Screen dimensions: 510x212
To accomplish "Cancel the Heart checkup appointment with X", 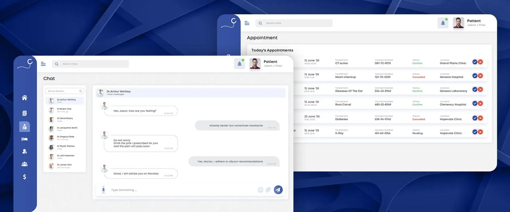I will [x=481, y=76].
